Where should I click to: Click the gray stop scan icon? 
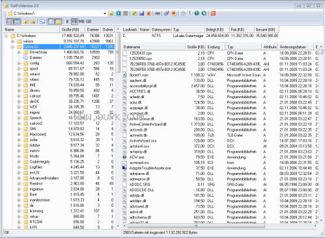[x=125, y=14]
